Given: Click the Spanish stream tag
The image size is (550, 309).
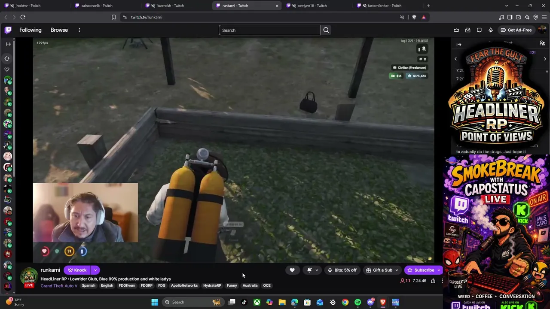Looking at the screenshot, I should pyautogui.click(x=89, y=285).
